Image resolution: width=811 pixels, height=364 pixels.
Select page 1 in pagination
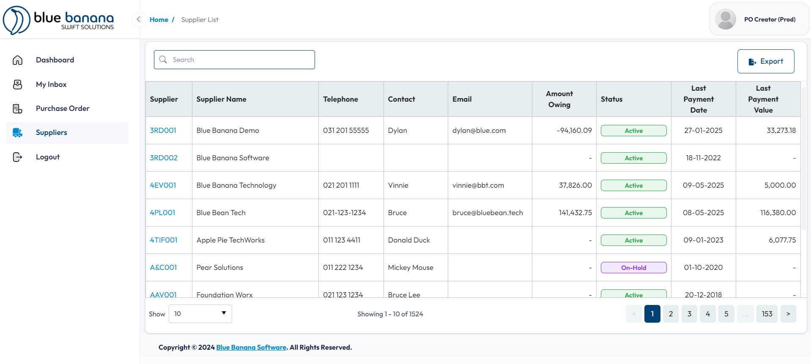[x=652, y=314]
